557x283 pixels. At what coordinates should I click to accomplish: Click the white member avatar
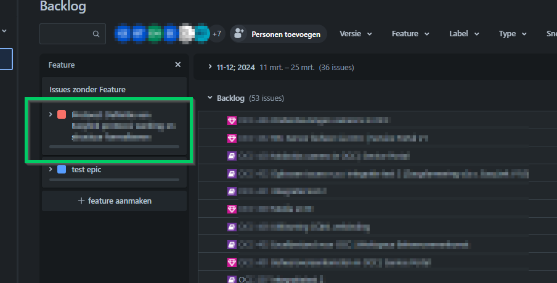[x=187, y=34]
